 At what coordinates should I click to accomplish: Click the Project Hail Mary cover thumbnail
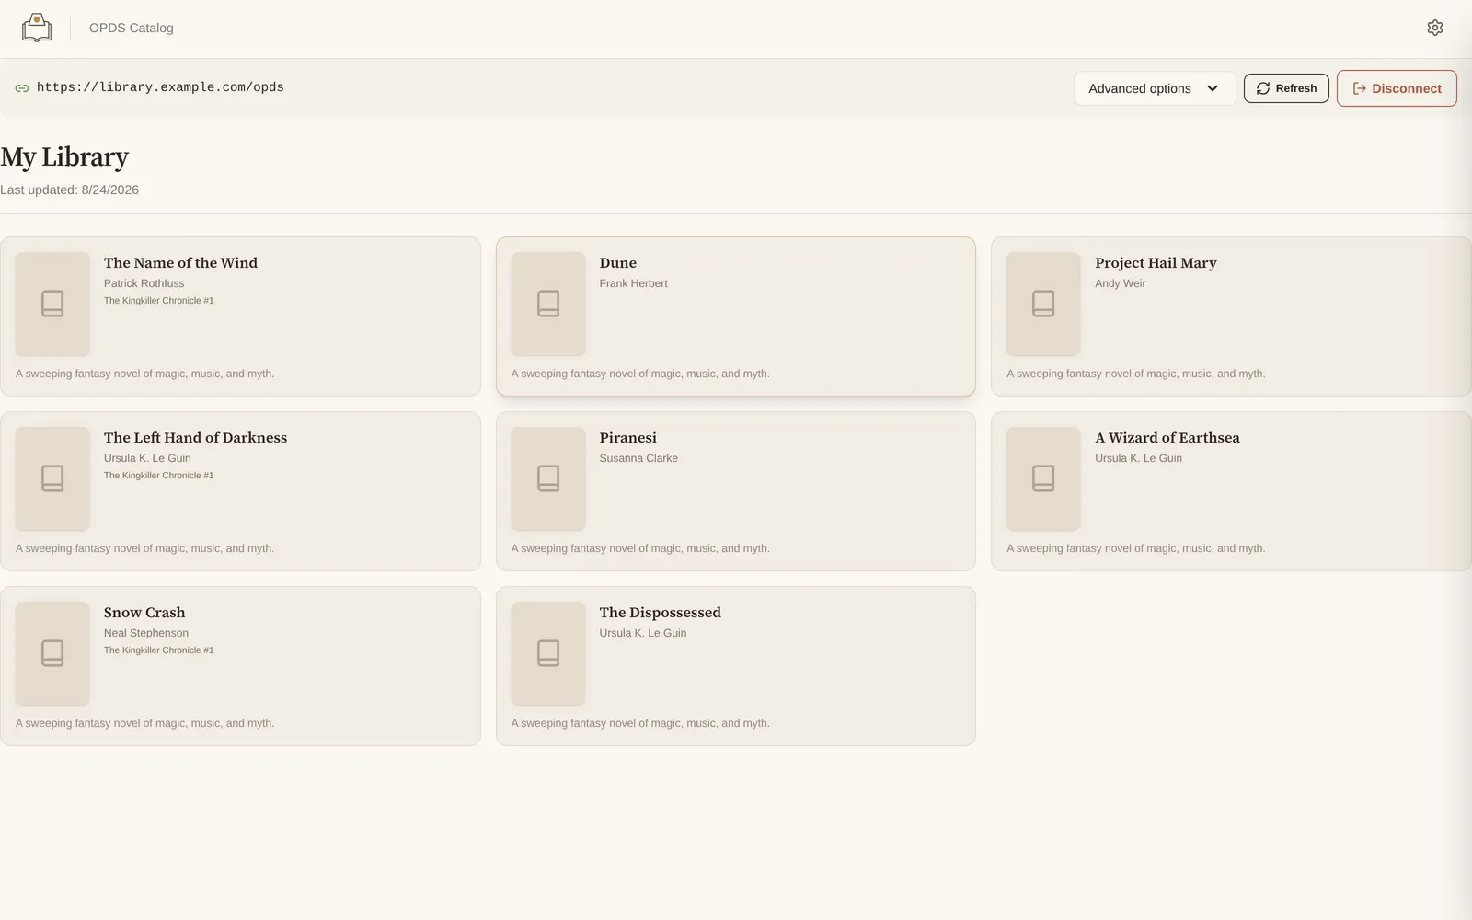tap(1043, 304)
